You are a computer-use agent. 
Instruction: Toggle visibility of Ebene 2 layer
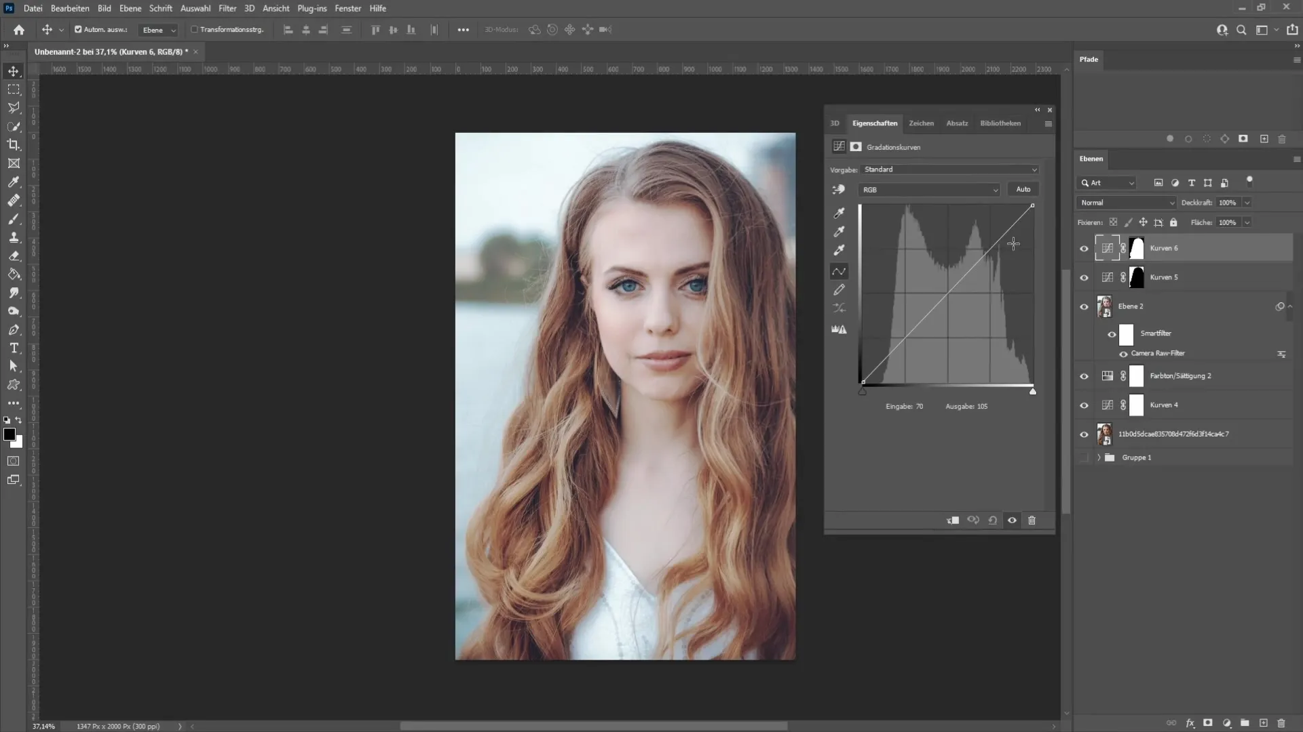(1084, 306)
